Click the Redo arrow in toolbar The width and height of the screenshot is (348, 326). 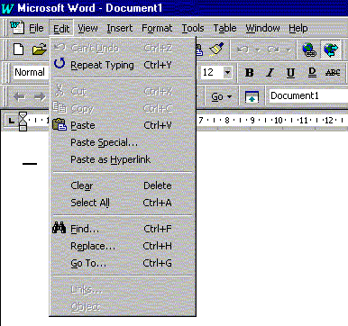273,50
